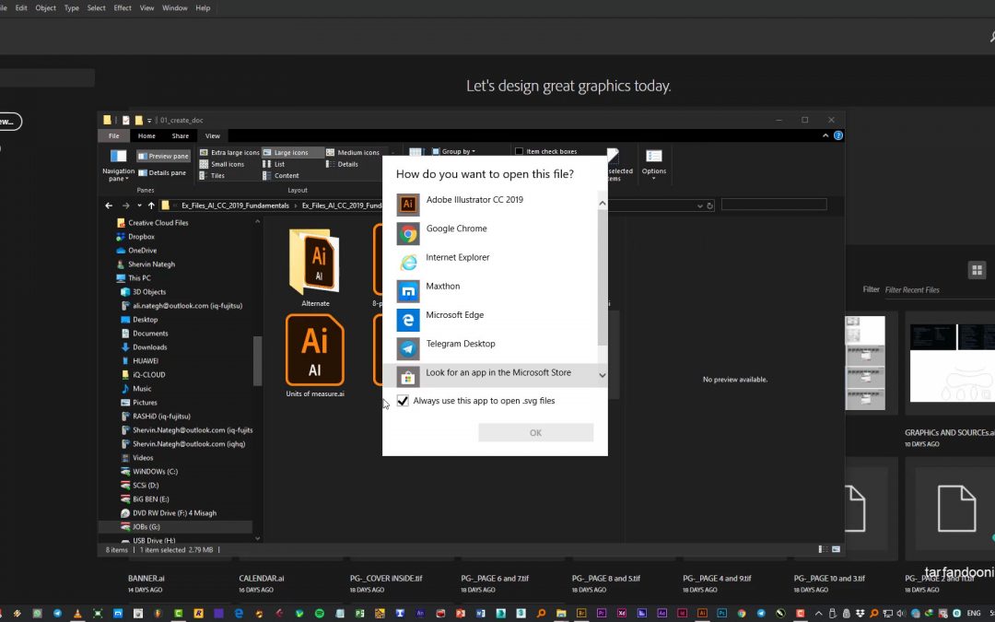
Task: Uncheck Always use this app for .svg files
Action: point(403,402)
